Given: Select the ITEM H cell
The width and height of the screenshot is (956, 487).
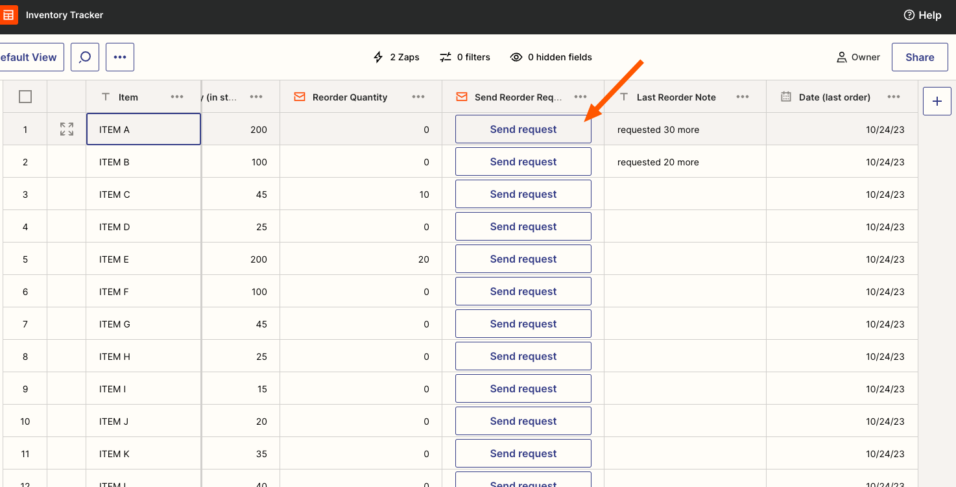Looking at the screenshot, I should pyautogui.click(x=143, y=356).
